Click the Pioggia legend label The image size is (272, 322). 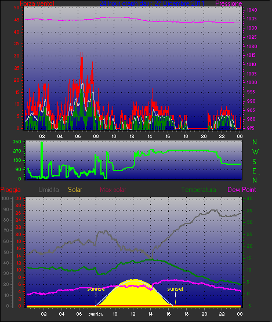pyautogui.click(x=10, y=190)
